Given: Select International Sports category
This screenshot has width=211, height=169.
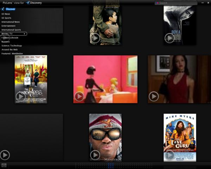Looking at the screenshot, I should [x=11, y=30].
